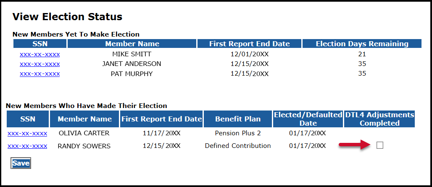
Task: Select the Benefit Plan column header
Action: [x=238, y=119]
